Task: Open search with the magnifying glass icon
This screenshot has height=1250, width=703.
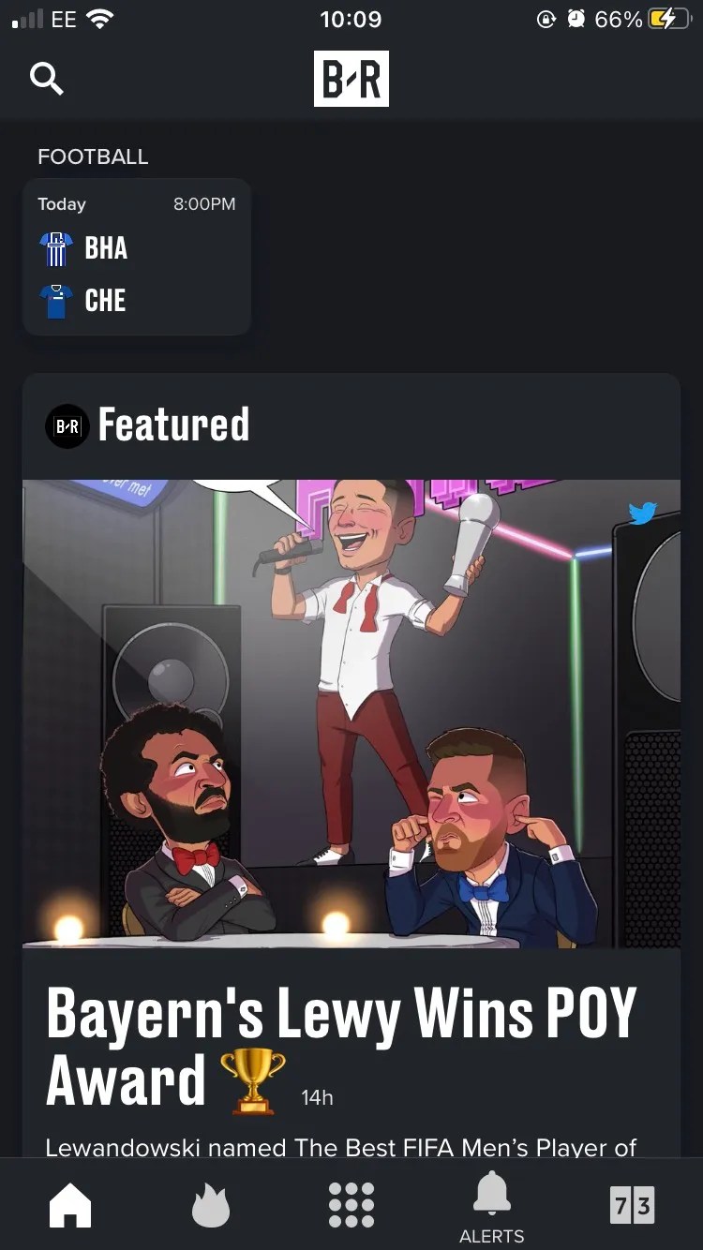Action: point(47,79)
